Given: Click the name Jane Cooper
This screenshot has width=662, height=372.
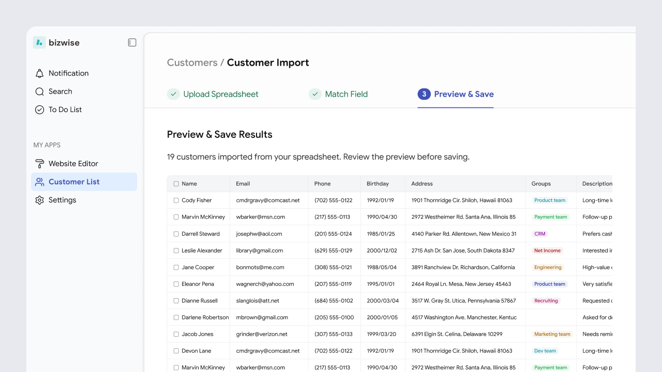Looking at the screenshot, I should (198, 268).
